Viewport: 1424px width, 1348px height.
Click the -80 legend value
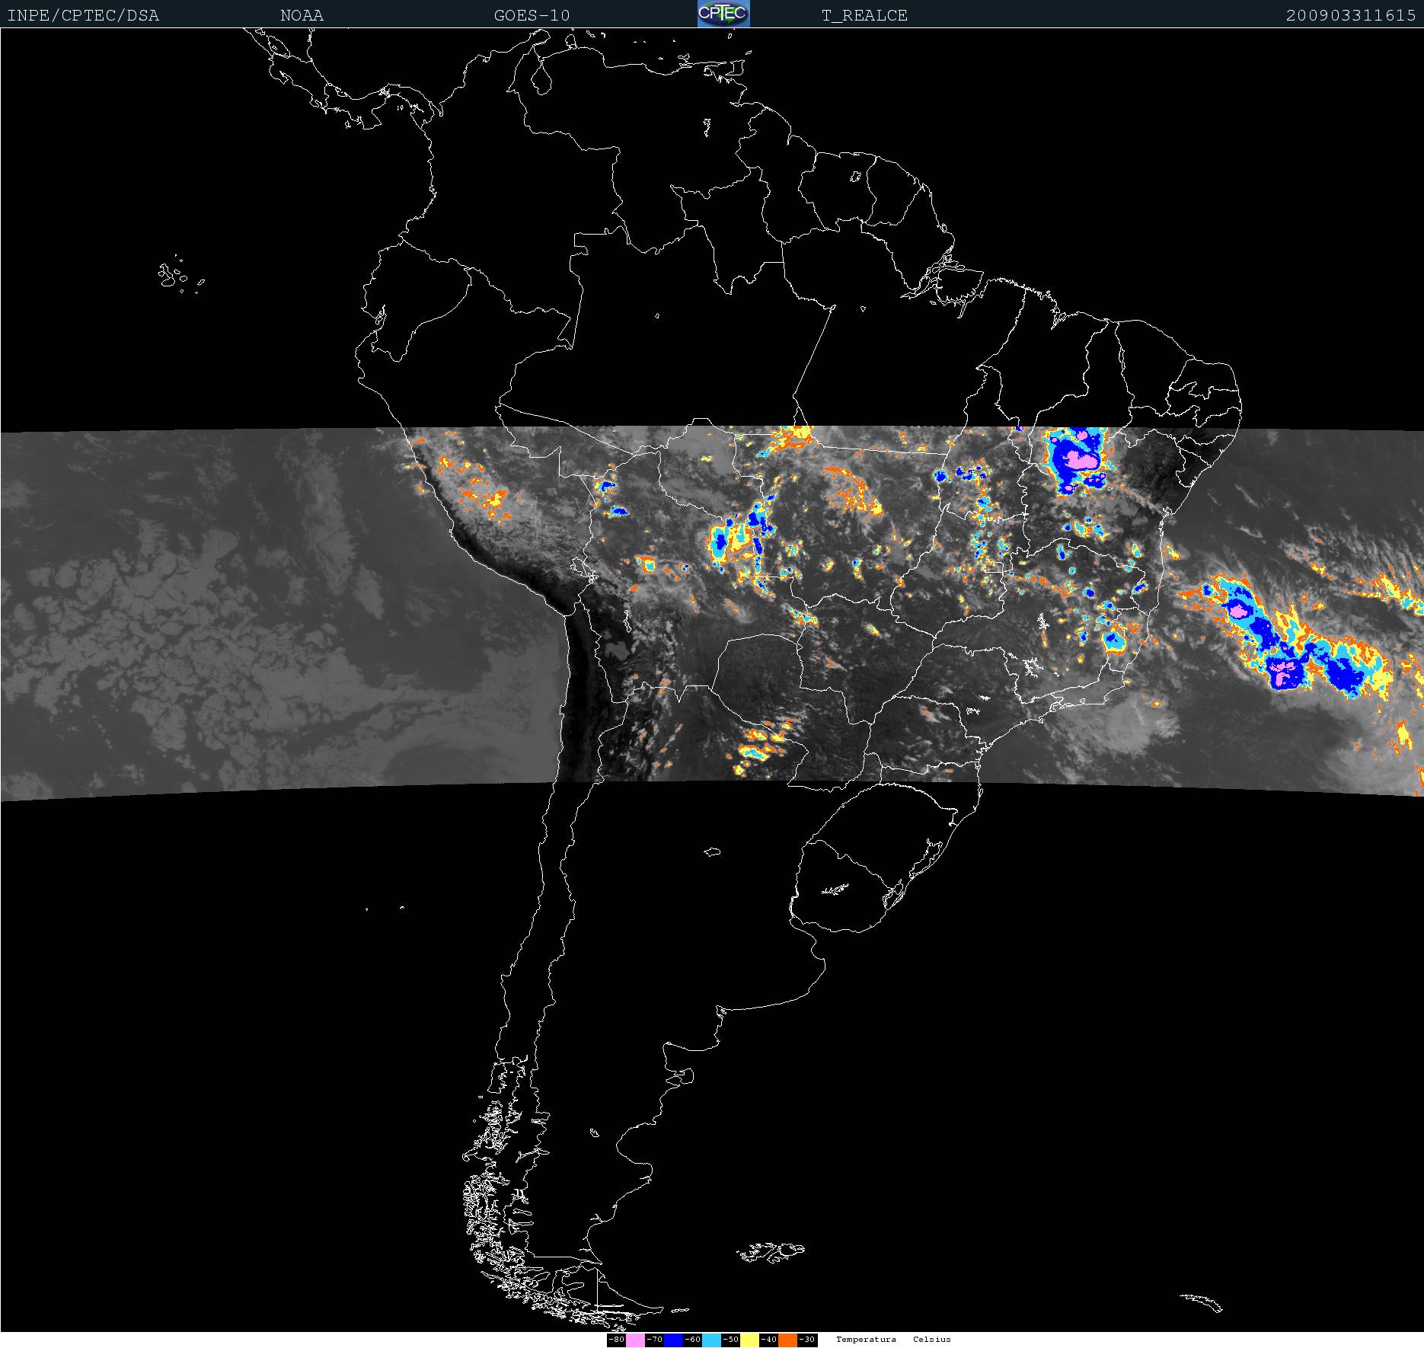(616, 1340)
